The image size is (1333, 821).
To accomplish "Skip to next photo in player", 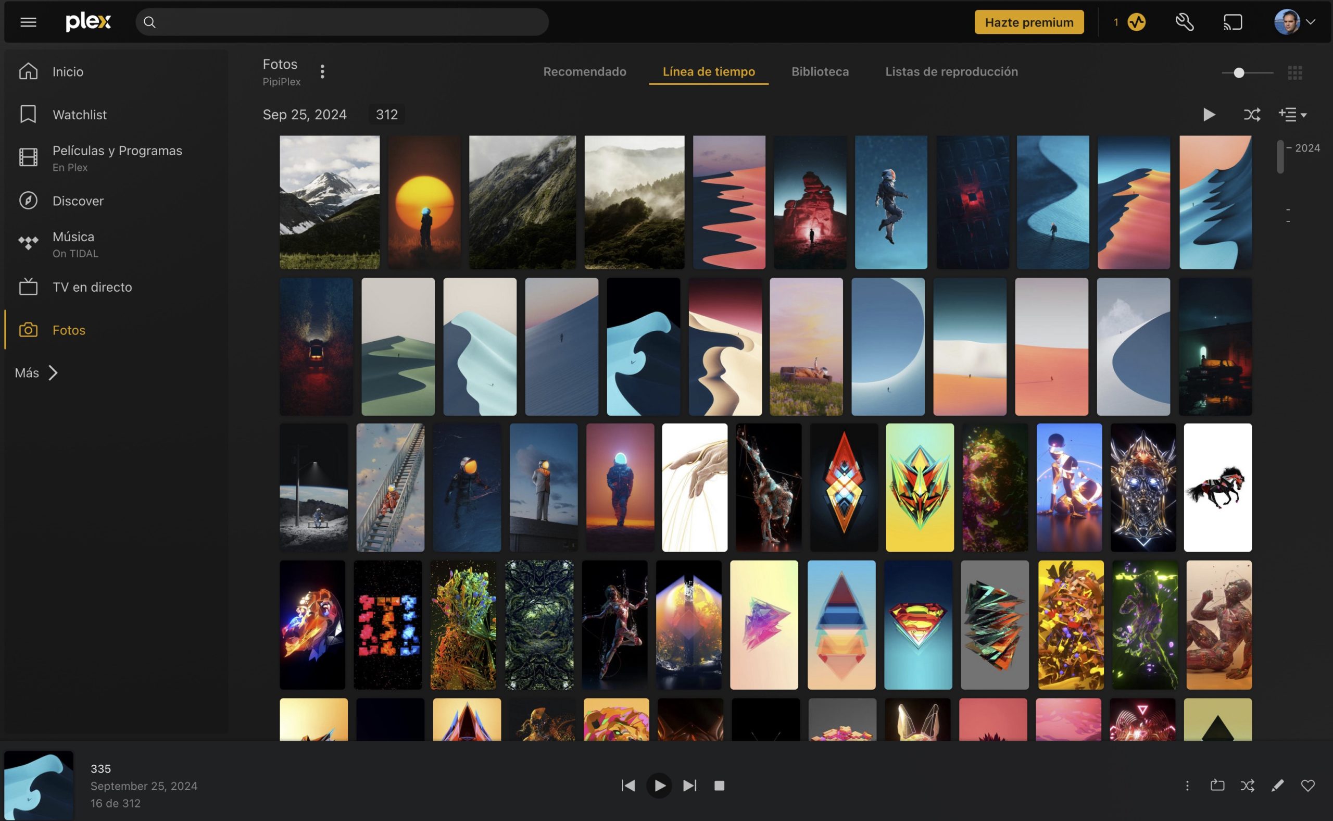I will click(x=689, y=786).
